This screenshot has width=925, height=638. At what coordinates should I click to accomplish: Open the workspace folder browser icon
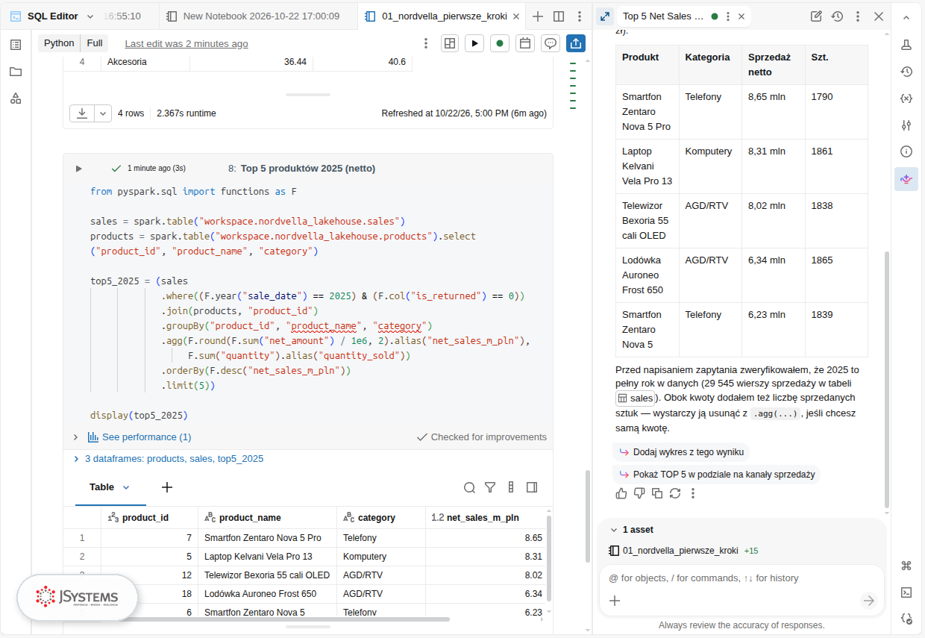(x=16, y=72)
